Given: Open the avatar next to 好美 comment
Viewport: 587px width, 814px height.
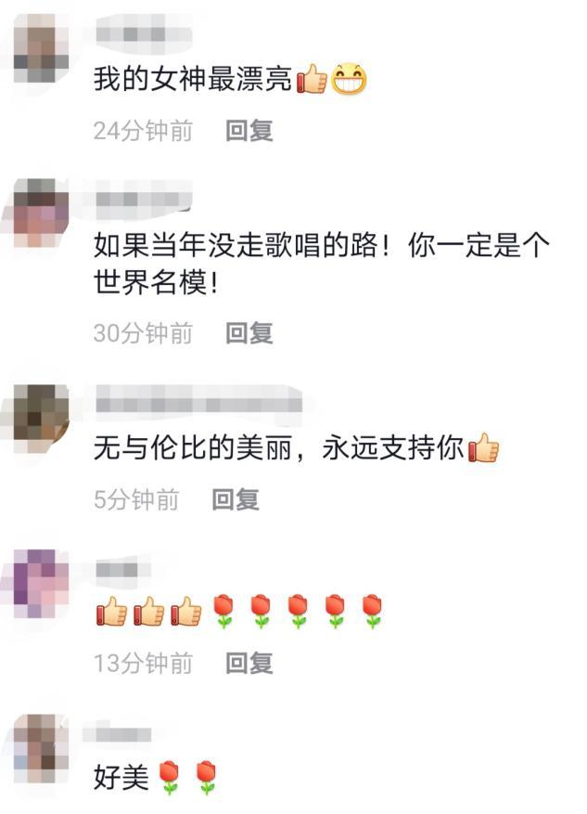Looking at the screenshot, I should (42, 749).
